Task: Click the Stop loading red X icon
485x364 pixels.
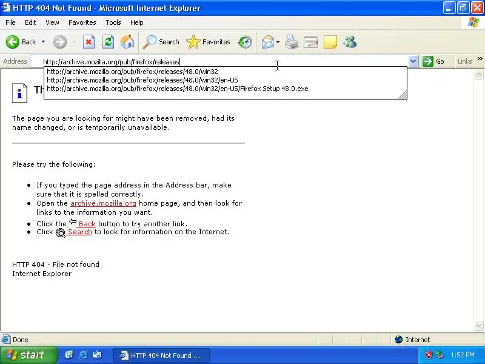Action: tap(89, 42)
